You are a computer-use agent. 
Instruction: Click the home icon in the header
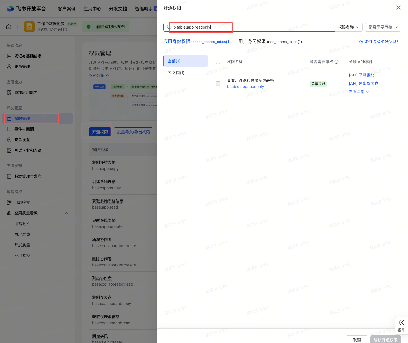click(9, 27)
